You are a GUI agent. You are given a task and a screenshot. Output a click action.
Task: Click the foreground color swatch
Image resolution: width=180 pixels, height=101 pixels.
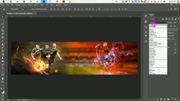pos(2,91)
